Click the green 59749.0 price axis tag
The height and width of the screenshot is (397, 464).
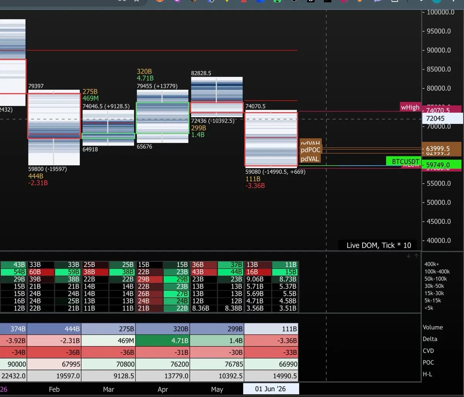click(441, 165)
